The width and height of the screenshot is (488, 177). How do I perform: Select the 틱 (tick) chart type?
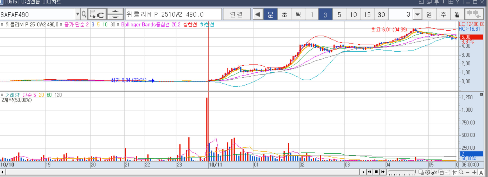298,15
